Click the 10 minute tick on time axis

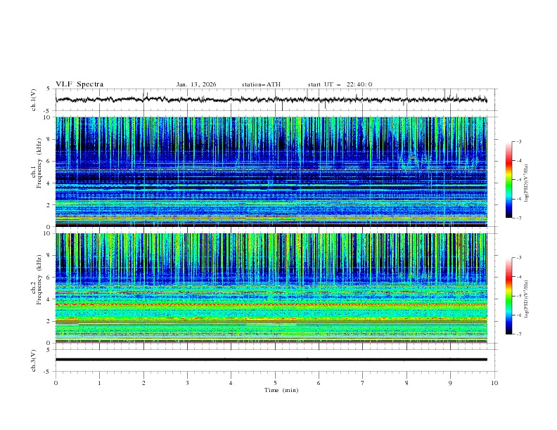pos(494,382)
